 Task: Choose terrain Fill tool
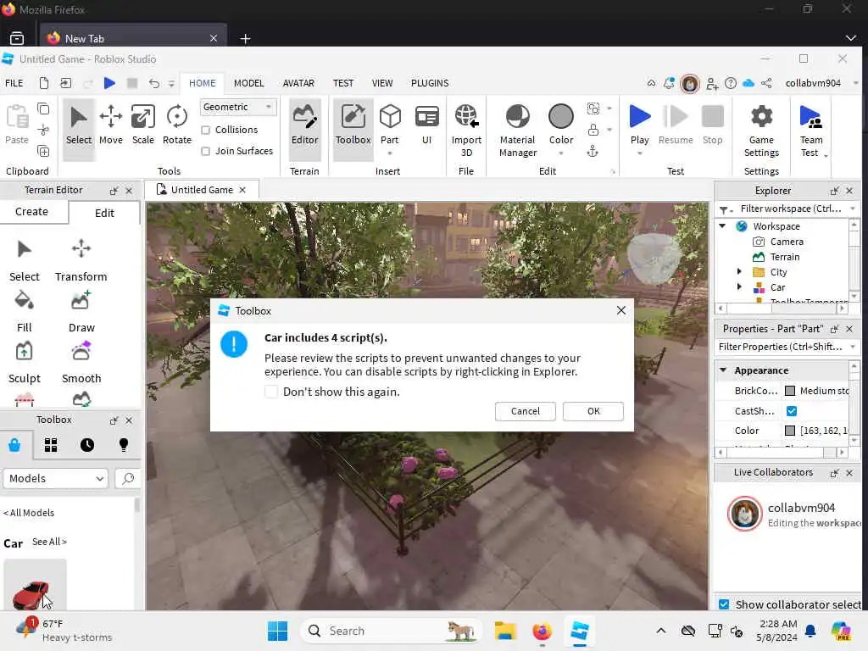pyautogui.click(x=24, y=312)
